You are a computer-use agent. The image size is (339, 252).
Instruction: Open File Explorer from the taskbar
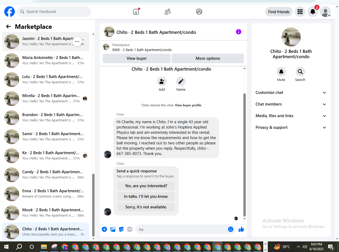coord(44,247)
